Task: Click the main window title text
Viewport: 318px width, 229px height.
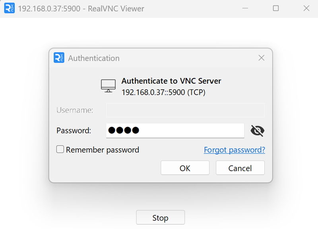Action: point(81,8)
